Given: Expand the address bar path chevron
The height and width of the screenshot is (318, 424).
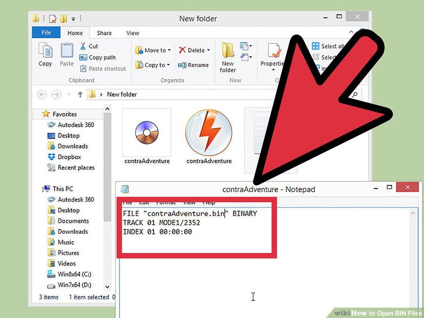Looking at the screenshot, I should 101,94.
